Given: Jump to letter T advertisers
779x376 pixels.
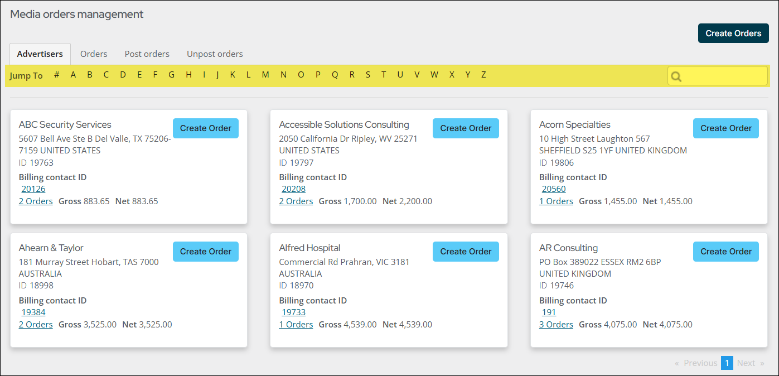Looking at the screenshot, I should (x=384, y=75).
